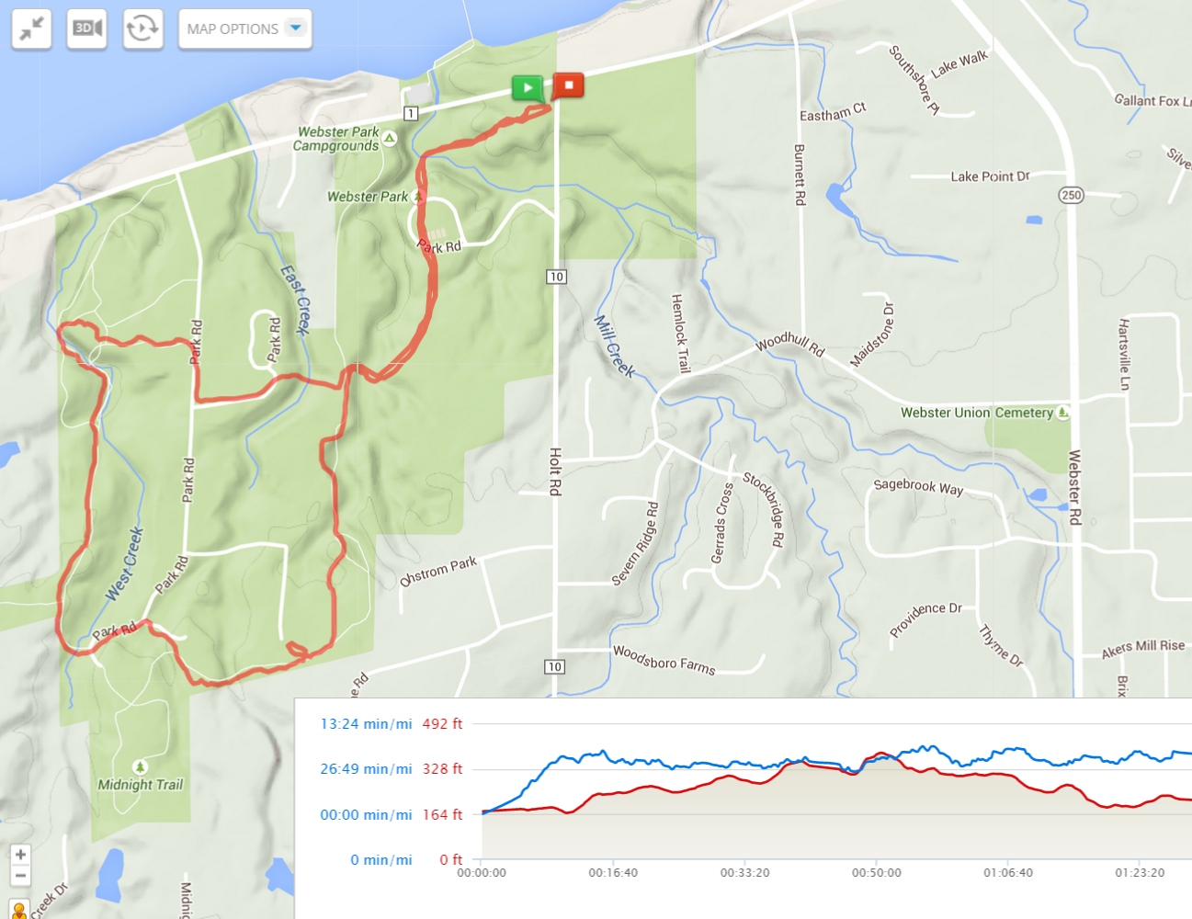This screenshot has height=919, width=1192.
Task: Click the 00:16:40 time label
Action: click(x=613, y=872)
